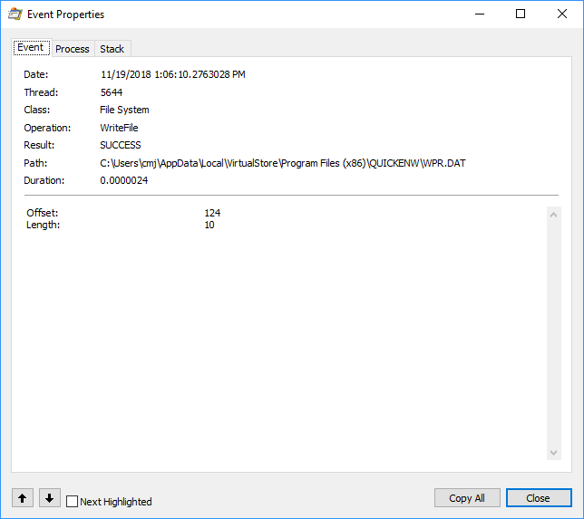
Task: Go to next event with down arrow
Action: 49,498
